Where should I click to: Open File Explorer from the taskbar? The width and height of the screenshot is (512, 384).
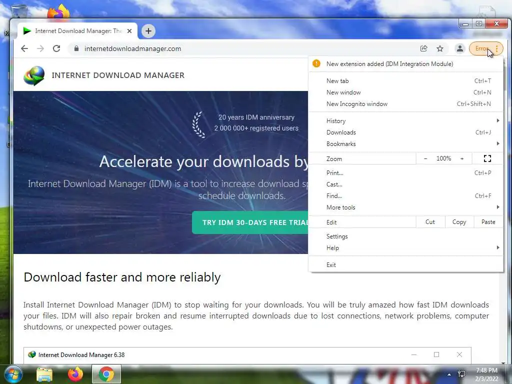point(44,374)
